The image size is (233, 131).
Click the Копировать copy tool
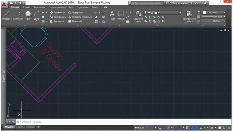coord(58,17)
